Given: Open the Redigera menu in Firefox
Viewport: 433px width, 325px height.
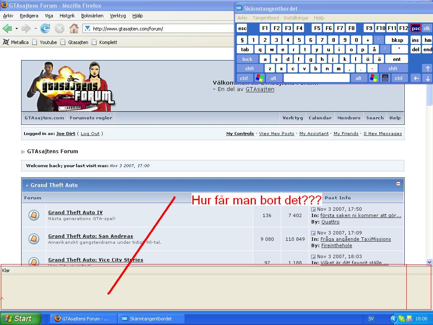Looking at the screenshot, I should 29,16.
